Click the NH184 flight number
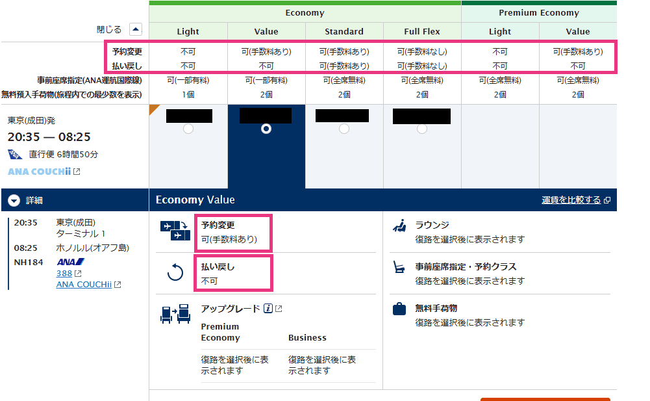Screen dimensions: 650x401 coord(29,263)
